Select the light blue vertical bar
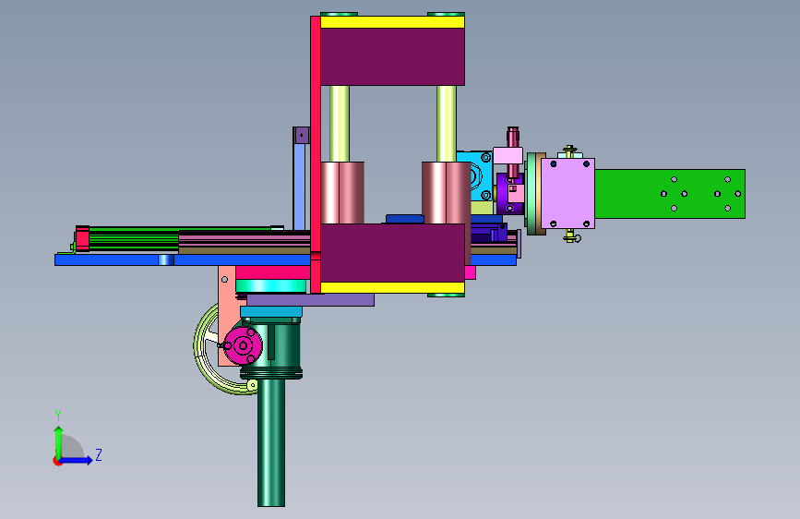Screen dimensions: 800x519 coord(300,187)
